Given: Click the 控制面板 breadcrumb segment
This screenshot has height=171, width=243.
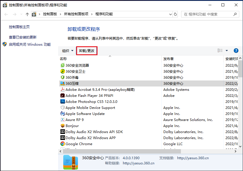Looking at the screenshot, I should 50,14.
